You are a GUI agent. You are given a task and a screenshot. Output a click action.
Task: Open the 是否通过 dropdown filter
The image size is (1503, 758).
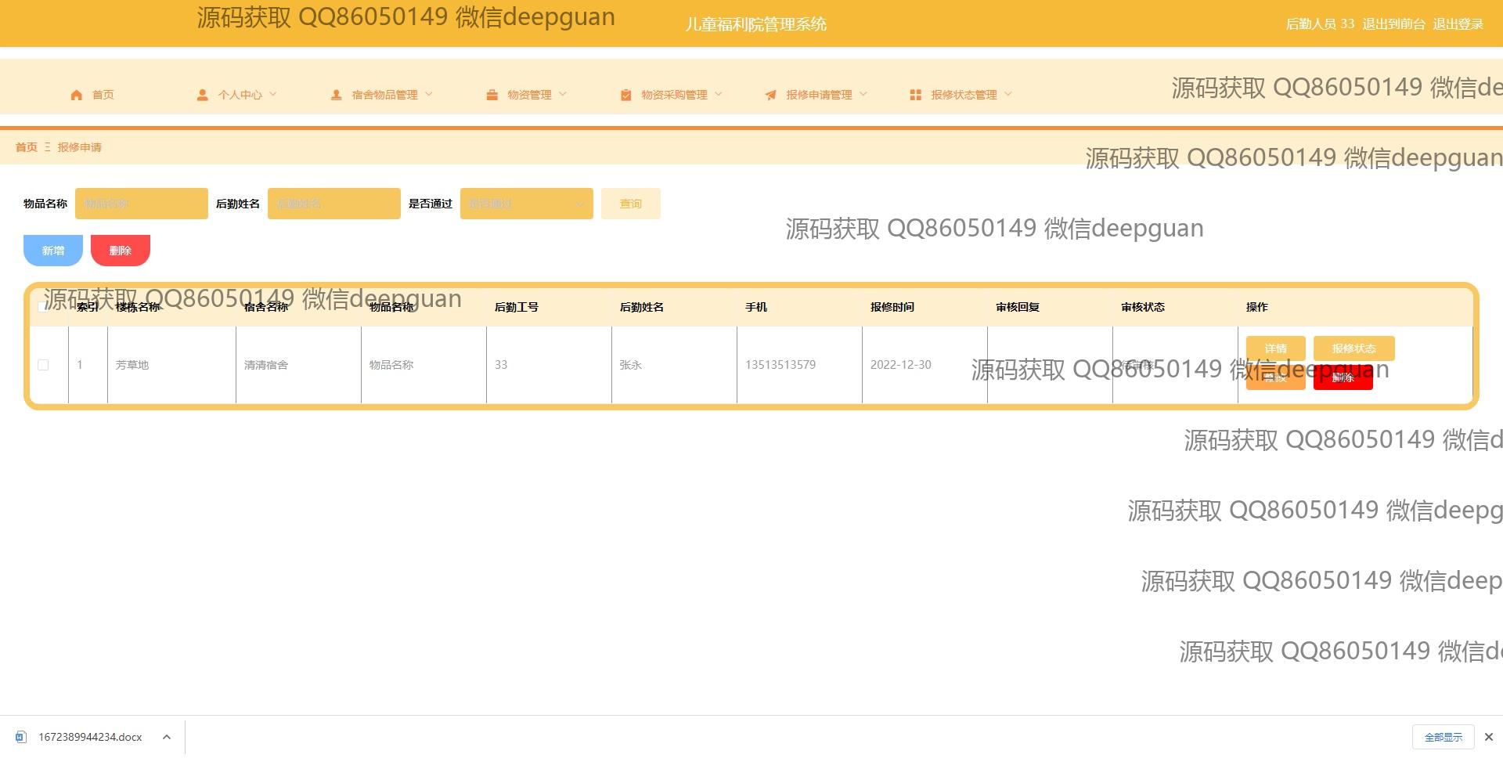click(526, 204)
